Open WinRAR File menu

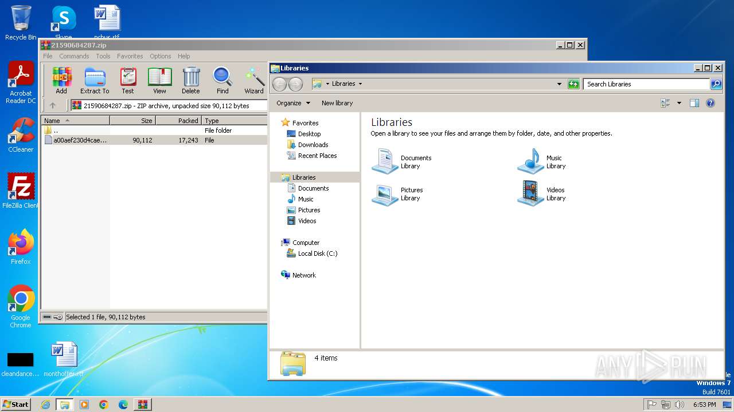tap(48, 56)
